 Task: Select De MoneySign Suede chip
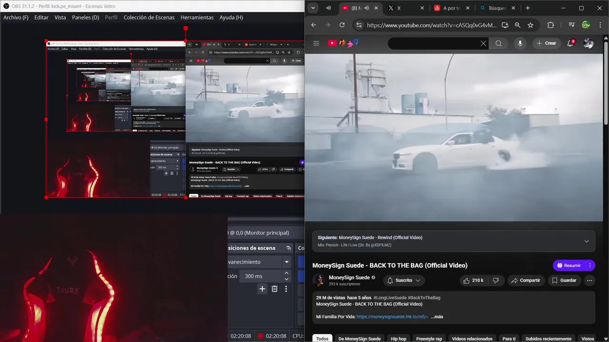pyautogui.click(x=360, y=339)
